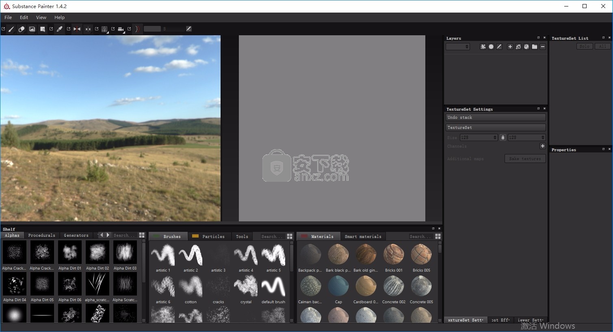Add a fill layer with bucket icon
613x332 pixels.
click(518, 47)
